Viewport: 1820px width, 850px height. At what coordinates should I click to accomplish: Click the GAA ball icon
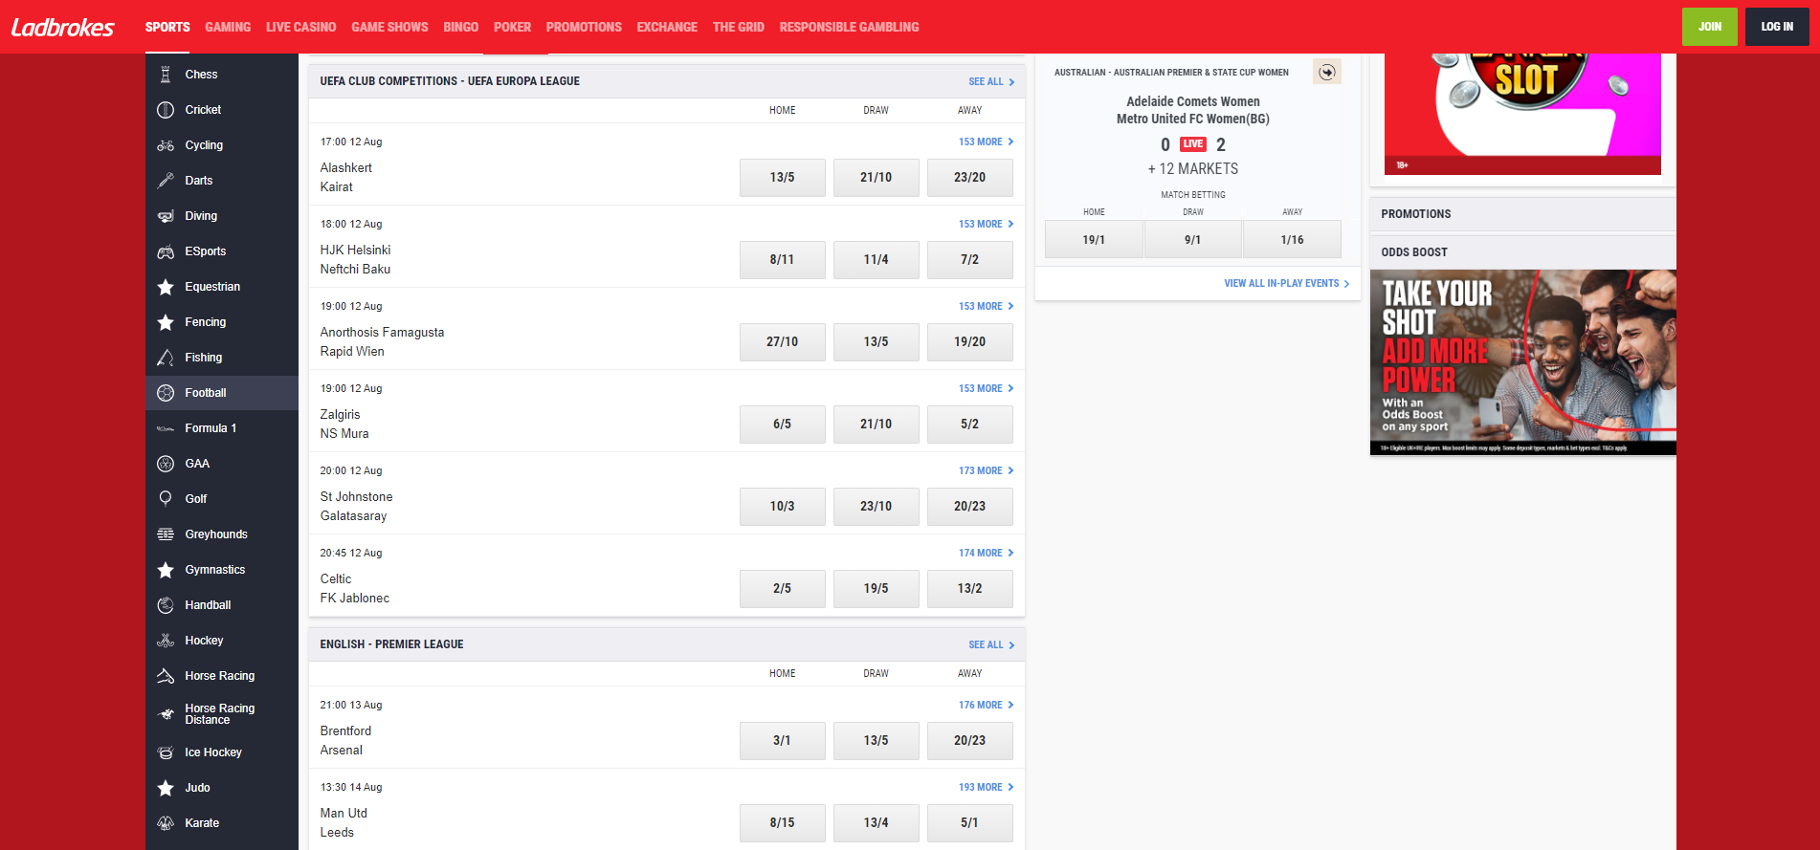point(166,464)
